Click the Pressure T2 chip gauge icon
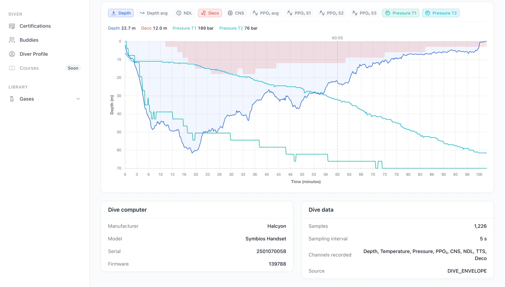The width and height of the screenshot is (505, 287). 428,13
